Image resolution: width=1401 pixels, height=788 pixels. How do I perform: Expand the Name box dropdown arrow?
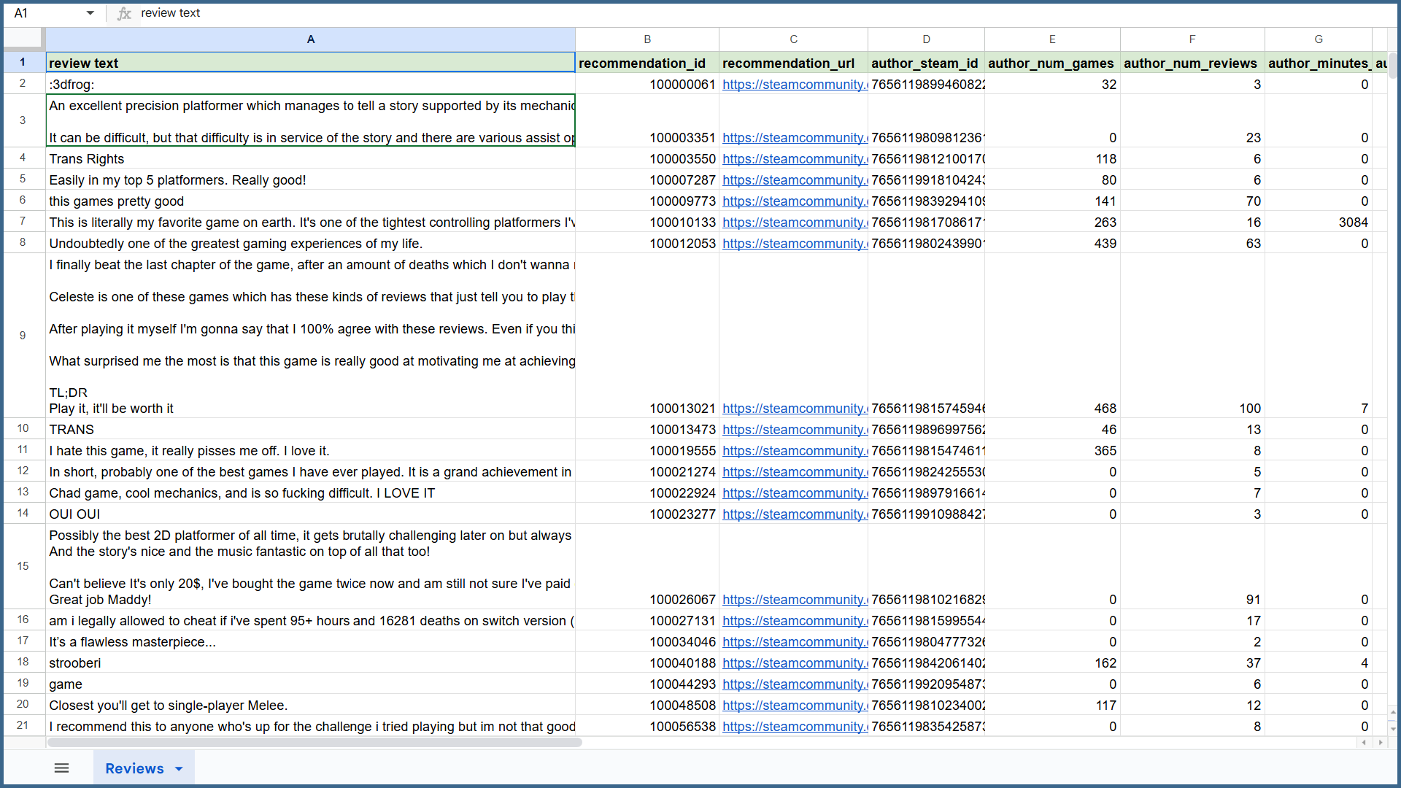click(90, 13)
